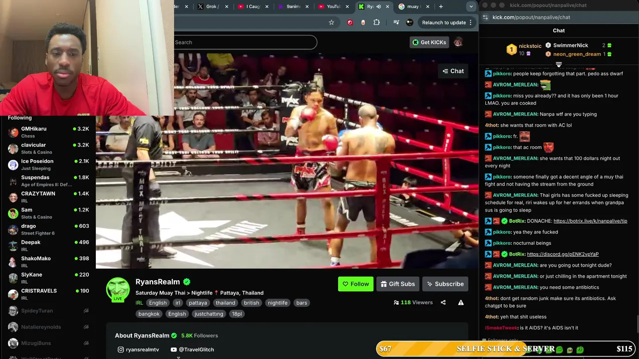This screenshot has height=359, width=639.
Task: Switch to the YouTube tab
Action: 333,6
